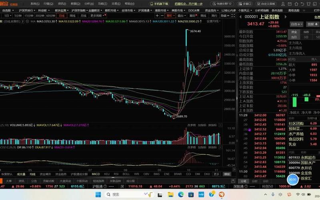Open File Explorer from taskbar

(171, 194)
